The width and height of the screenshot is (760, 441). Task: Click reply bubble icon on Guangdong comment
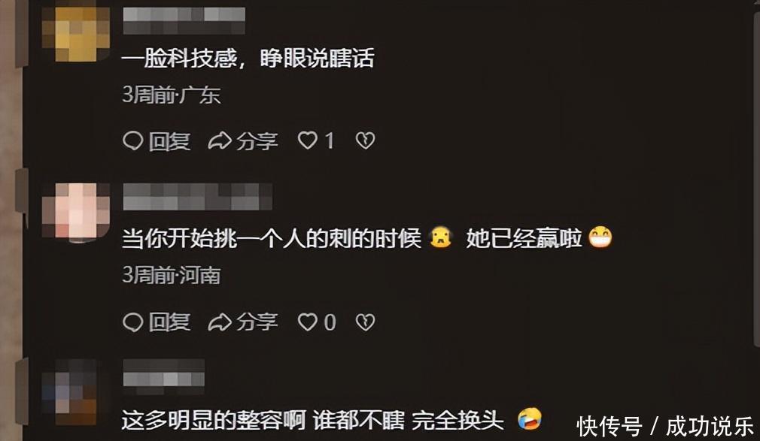[132, 141]
